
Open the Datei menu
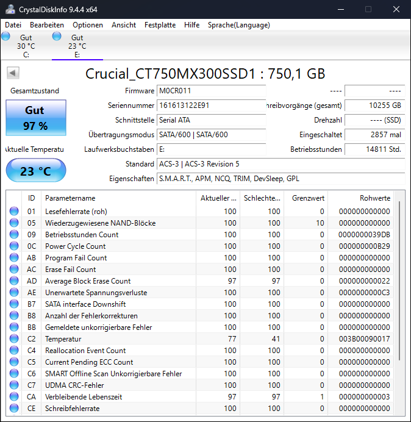[13, 25]
